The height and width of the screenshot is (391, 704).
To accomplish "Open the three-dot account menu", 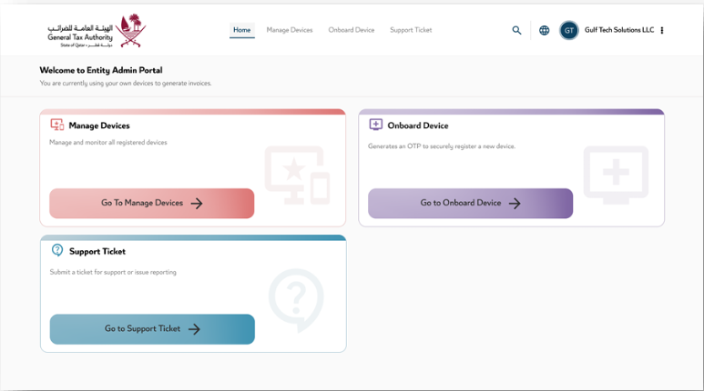I will tap(662, 30).
